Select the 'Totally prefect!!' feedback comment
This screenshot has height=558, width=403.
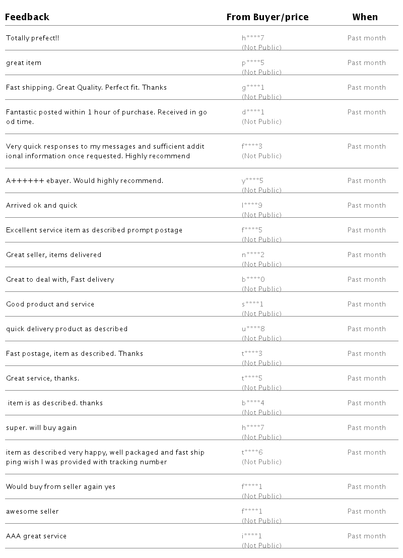point(32,38)
